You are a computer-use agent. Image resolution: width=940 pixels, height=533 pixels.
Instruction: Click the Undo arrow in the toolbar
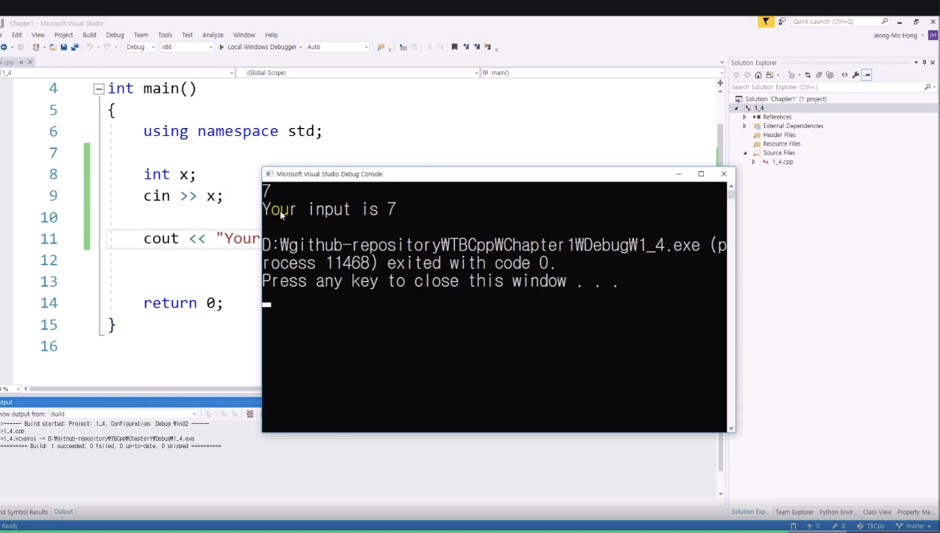[89, 47]
